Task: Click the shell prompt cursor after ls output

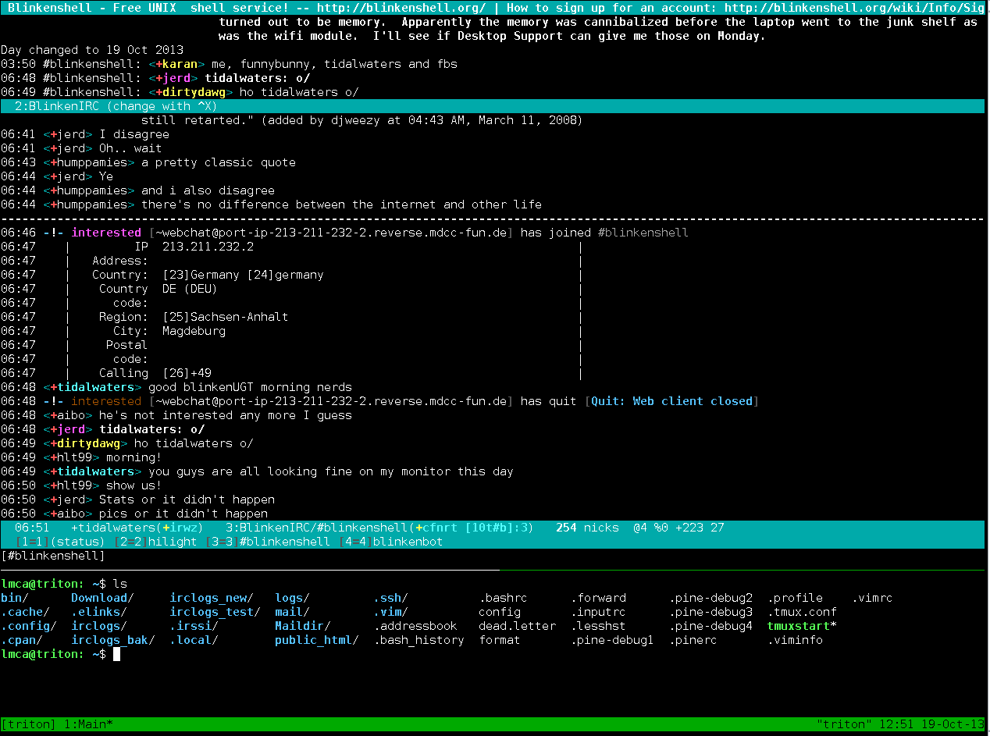Action: tap(117, 654)
